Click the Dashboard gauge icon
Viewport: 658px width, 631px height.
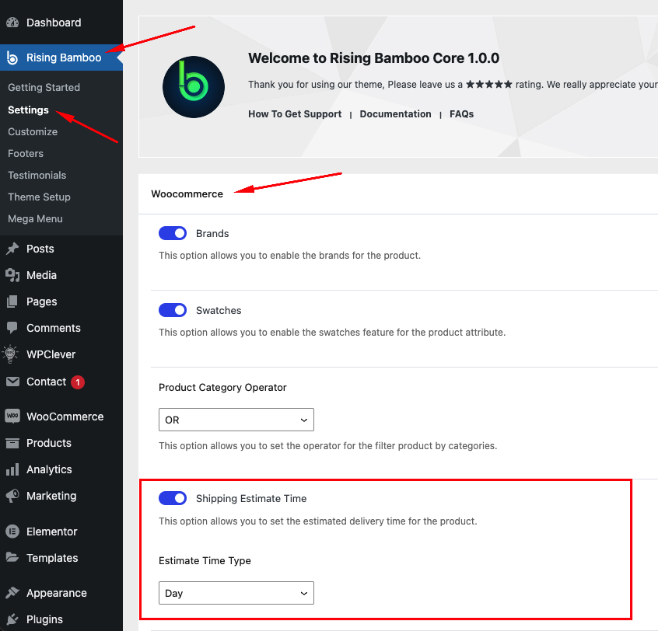(x=12, y=23)
